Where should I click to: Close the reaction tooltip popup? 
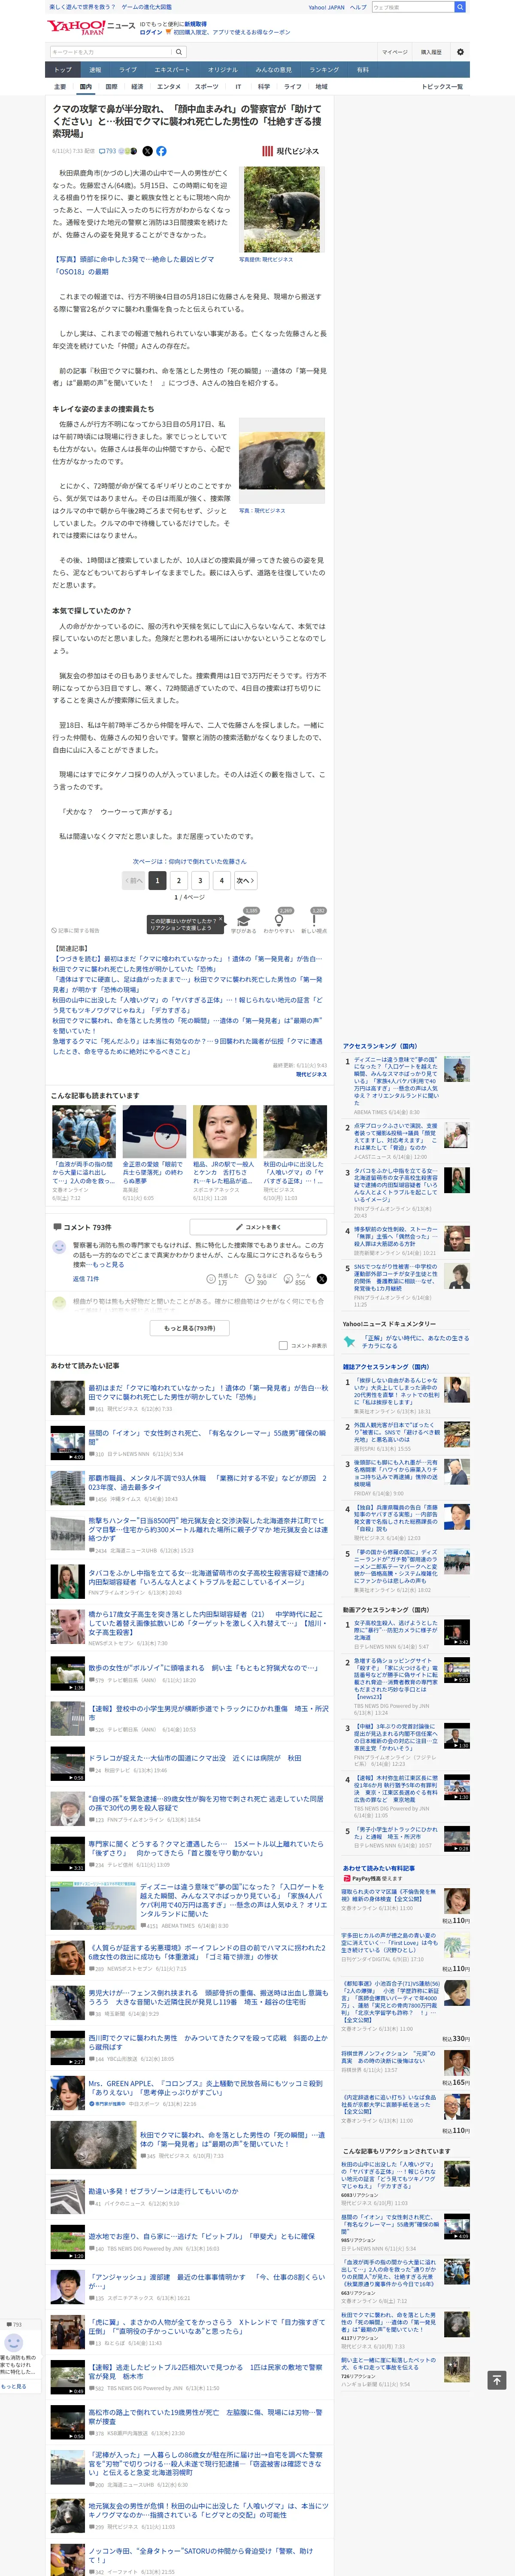[221, 920]
